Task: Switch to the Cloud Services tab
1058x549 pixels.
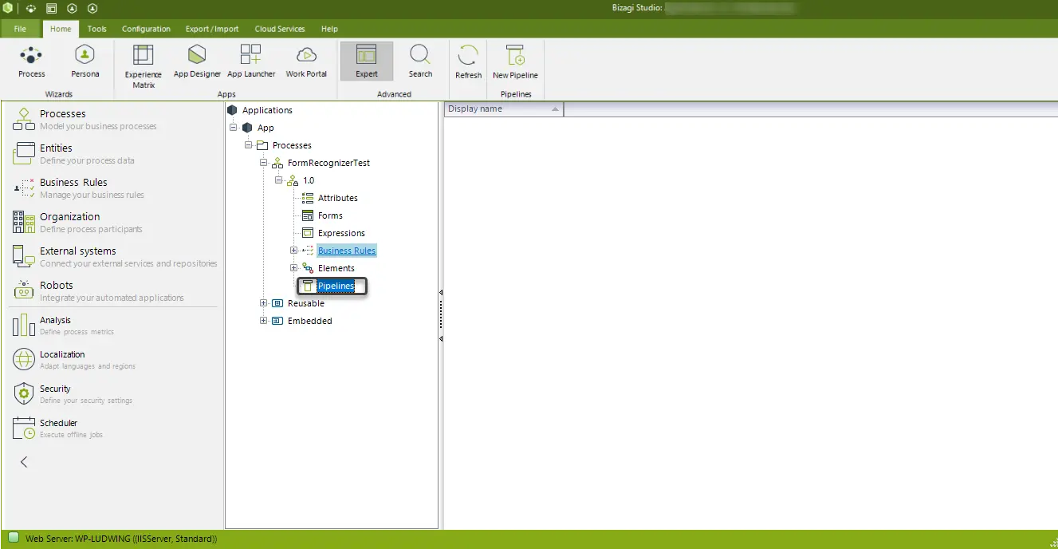Action: pyautogui.click(x=280, y=29)
